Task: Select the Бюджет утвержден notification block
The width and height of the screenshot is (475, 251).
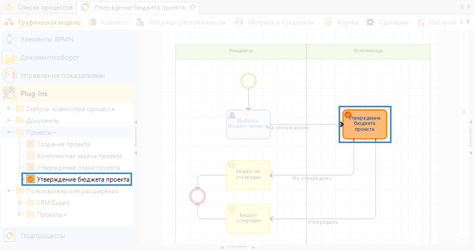Action: pyautogui.click(x=248, y=218)
